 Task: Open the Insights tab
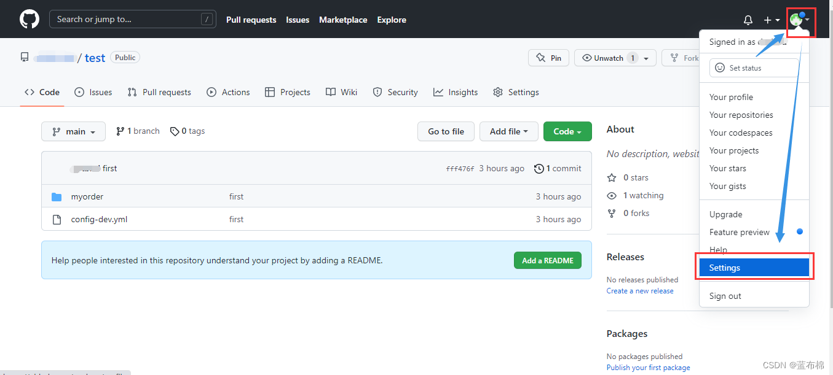(456, 92)
